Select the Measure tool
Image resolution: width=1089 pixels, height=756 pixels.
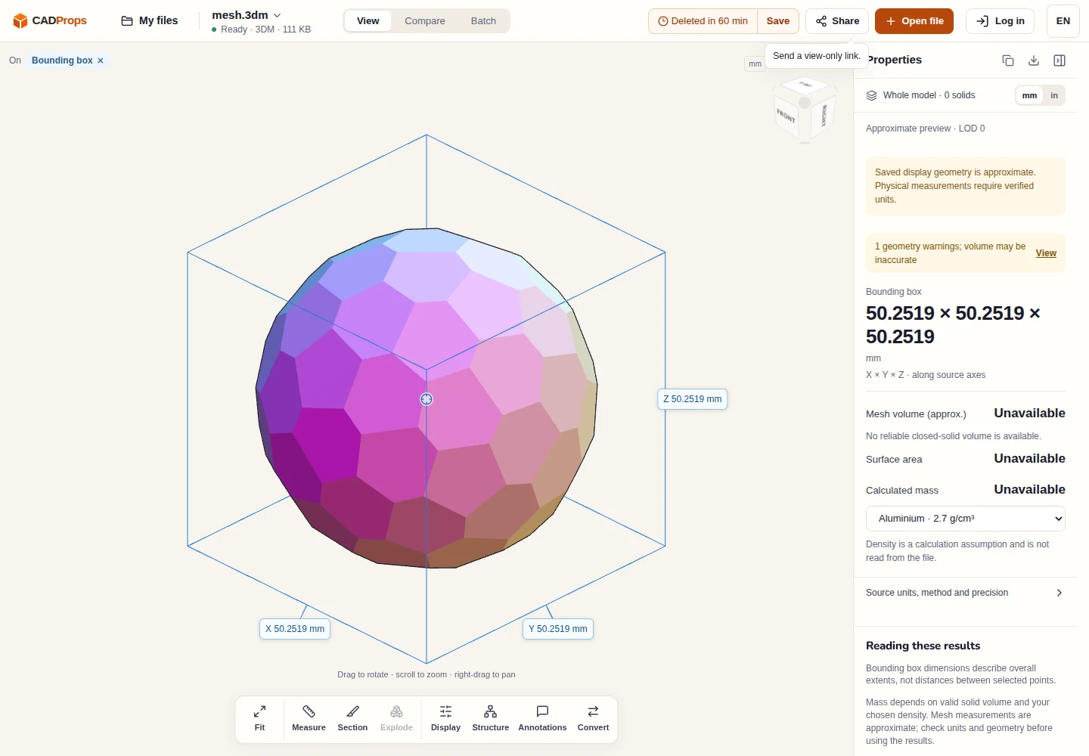[x=309, y=718]
